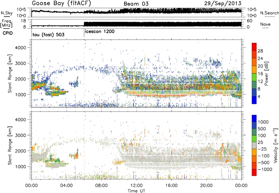Click the CPID label
279x193 pixels.
click(x=8, y=33)
